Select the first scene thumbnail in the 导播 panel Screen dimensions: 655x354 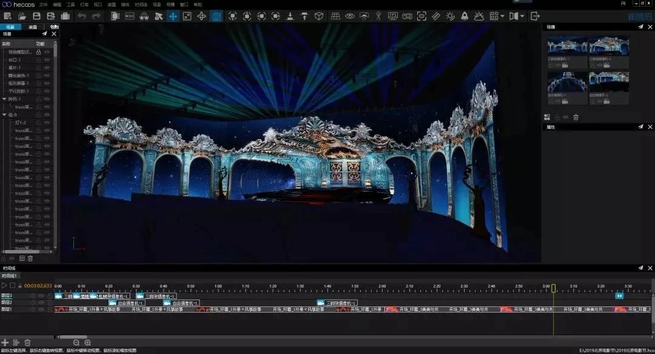(x=567, y=45)
